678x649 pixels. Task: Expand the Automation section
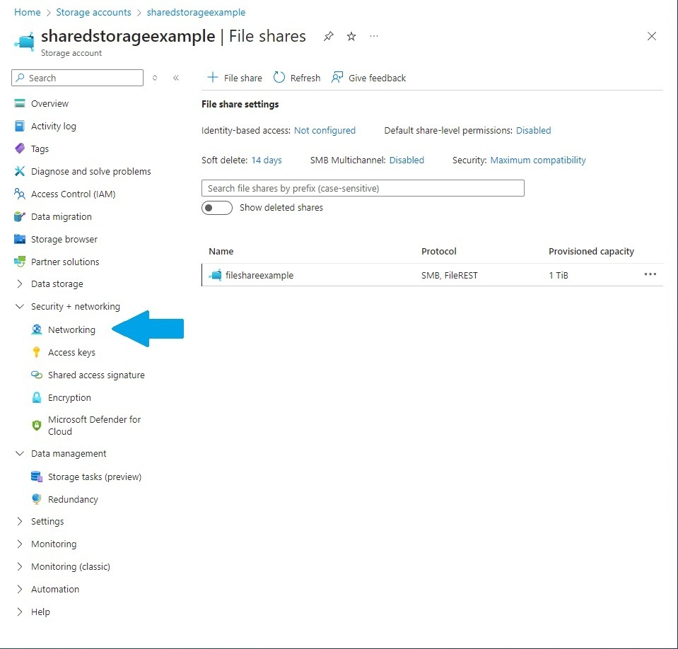(20, 589)
